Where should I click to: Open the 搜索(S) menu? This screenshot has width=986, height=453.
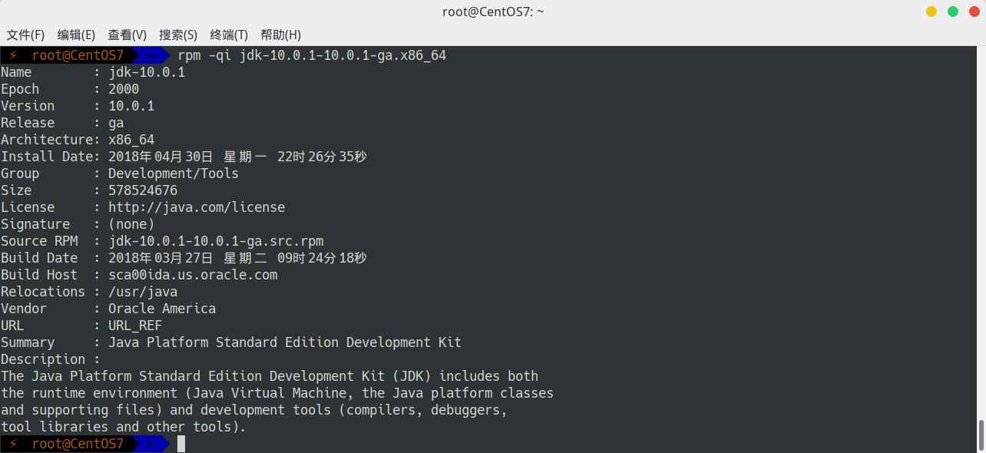click(178, 35)
